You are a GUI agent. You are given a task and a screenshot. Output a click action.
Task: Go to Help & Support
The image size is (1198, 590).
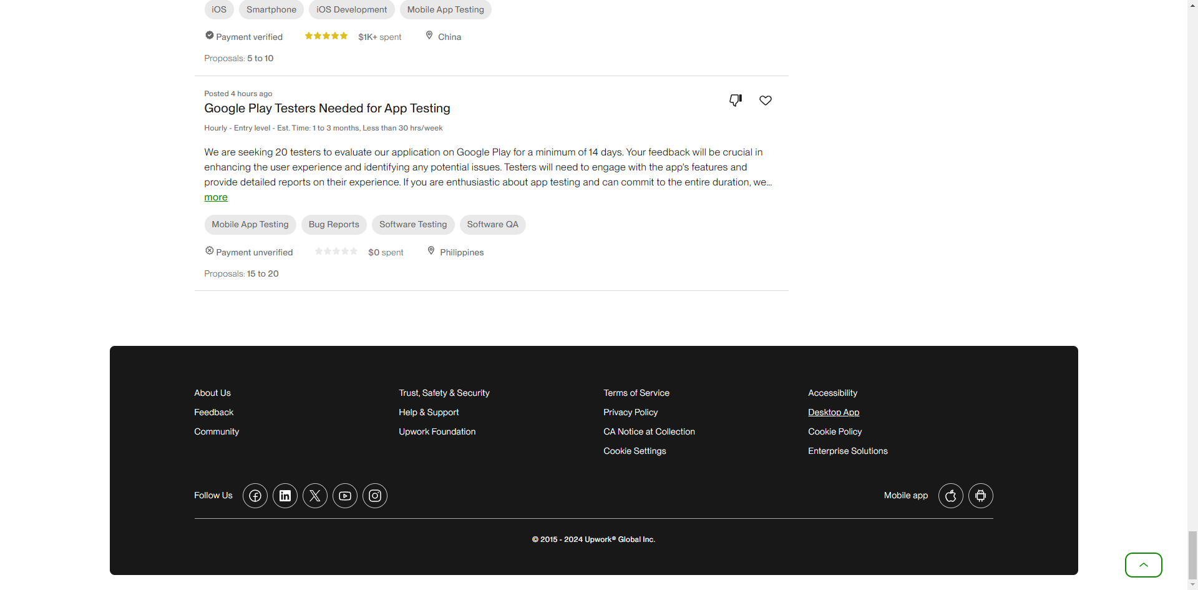click(x=429, y=413)
